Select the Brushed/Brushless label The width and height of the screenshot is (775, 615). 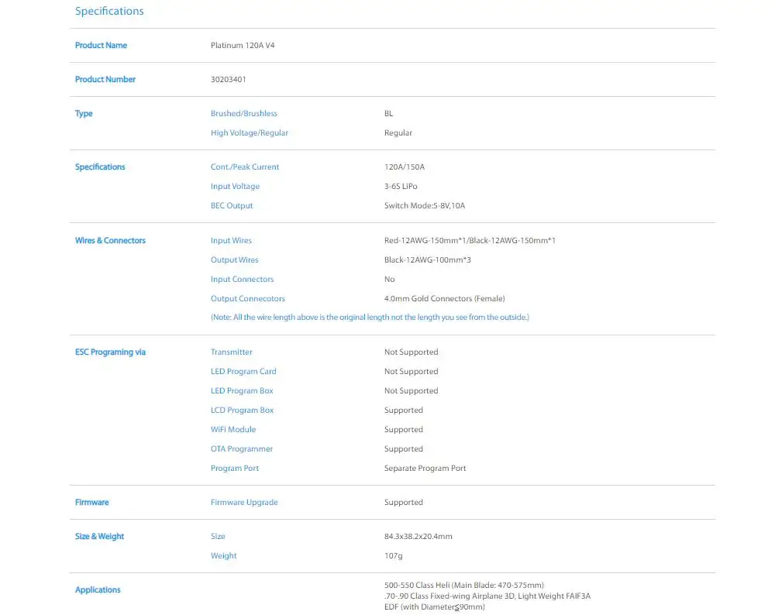point(243,113)
